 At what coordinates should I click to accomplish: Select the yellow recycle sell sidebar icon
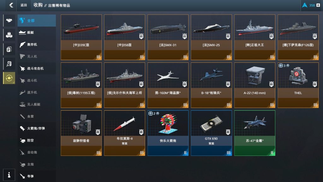coord(9,78)
